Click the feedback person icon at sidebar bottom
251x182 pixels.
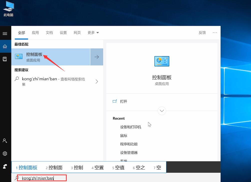pos(5,166)
